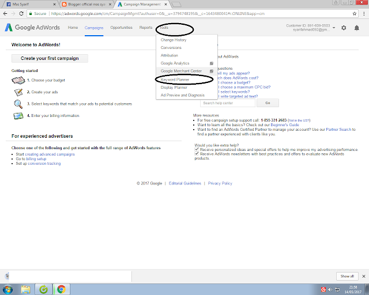Viewport: 369px width, 295px height.
Task: Select Change History from Tools menu
Action: [187, 40]
